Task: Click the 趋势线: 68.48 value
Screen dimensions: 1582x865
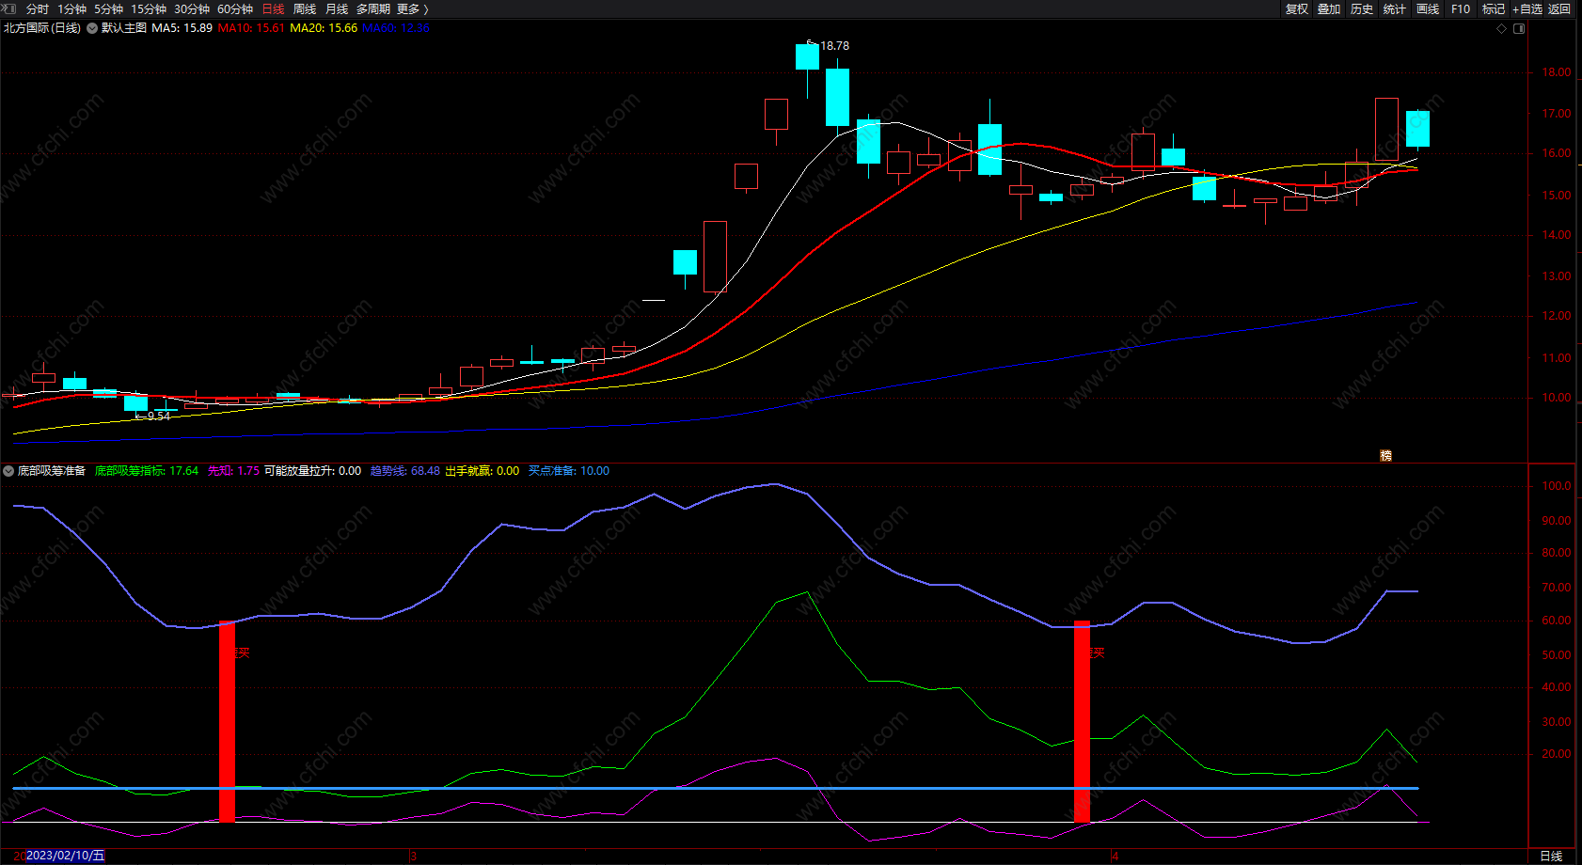Action: pos(404,471)
